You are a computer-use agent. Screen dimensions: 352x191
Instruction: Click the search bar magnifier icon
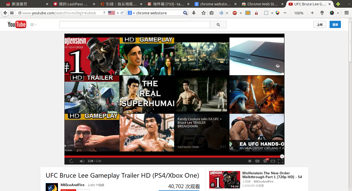[185, 13]
